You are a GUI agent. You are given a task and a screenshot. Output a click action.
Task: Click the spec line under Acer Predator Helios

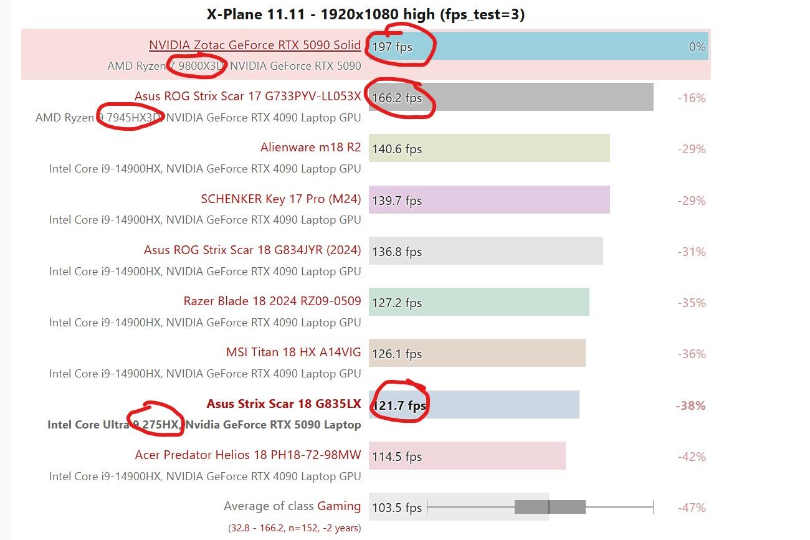pos(205,476)
